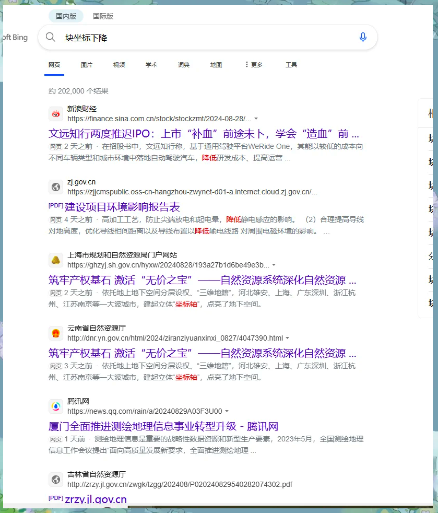The width and height of the screenshot is (438, 513).
Task: Click the 腾讯网 site name
Action: pos(78,401)
